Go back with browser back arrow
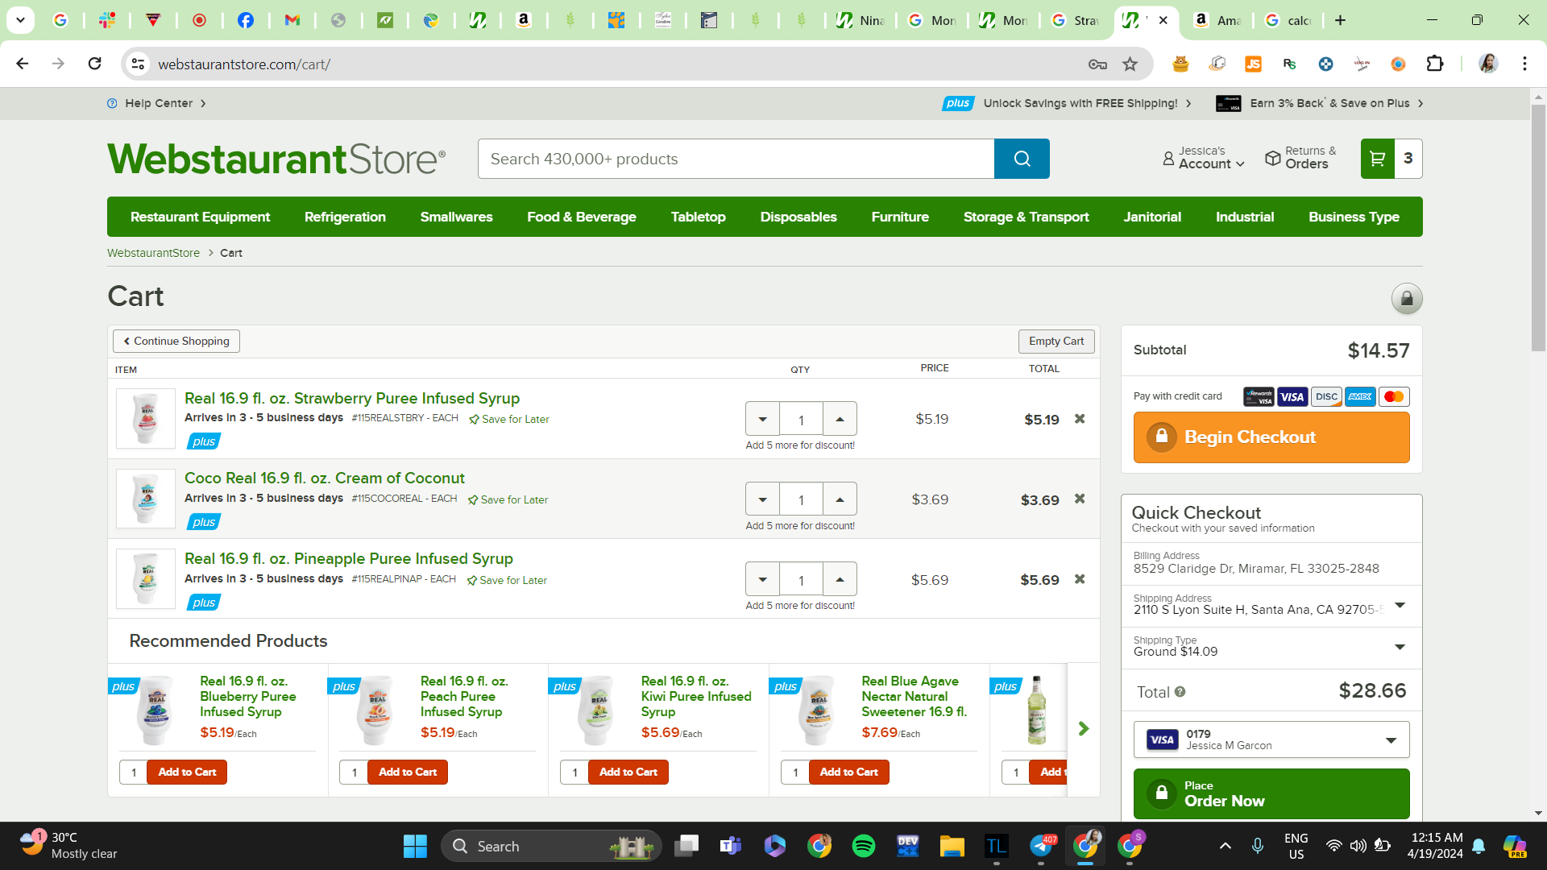This screenshot has height=870, width=1547. pyautogui.click(x=23, y=64)
